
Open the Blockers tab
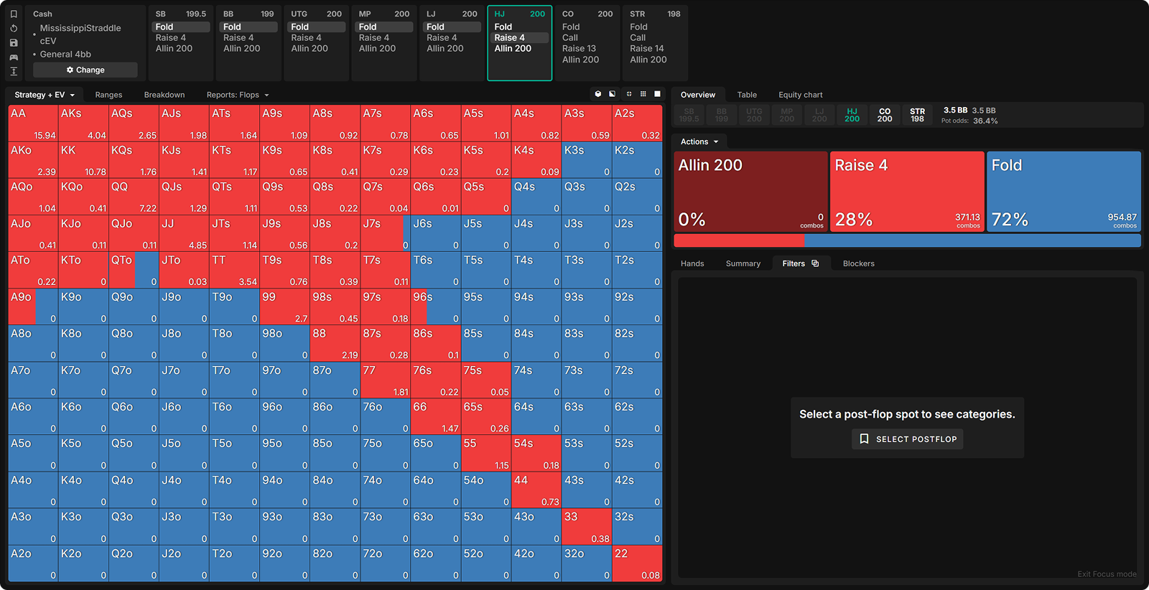[858, 263]
